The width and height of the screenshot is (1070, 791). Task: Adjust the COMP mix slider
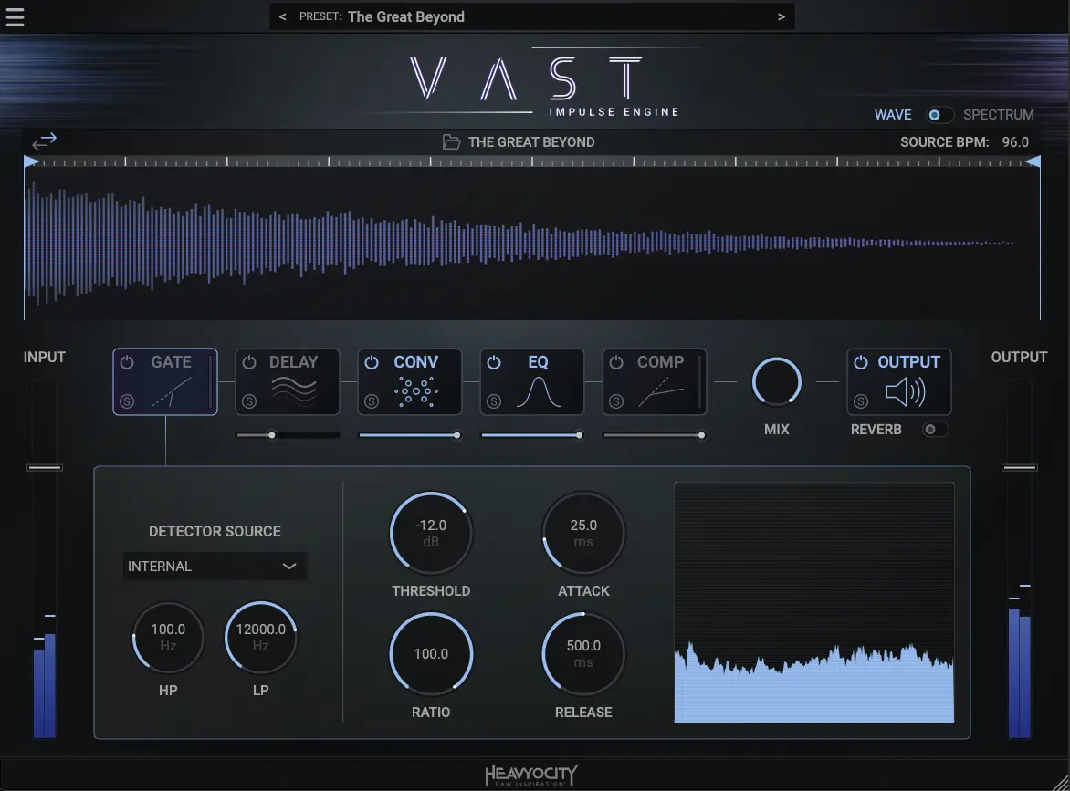[x=654, y=435]
